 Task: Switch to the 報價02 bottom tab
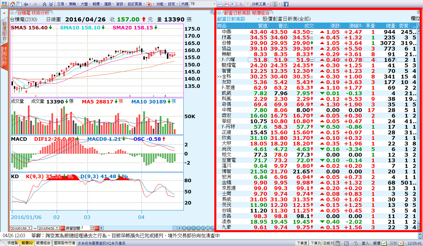pos(27,243)
